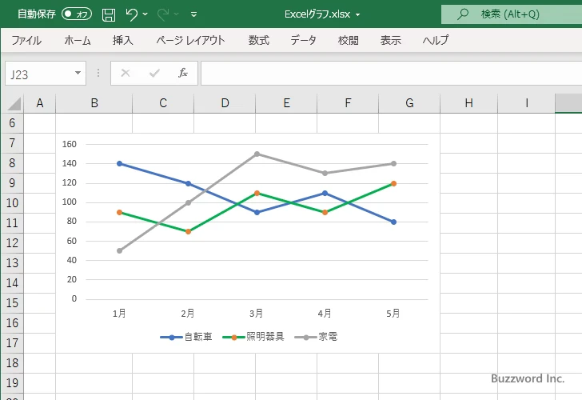Click the orange 照明器具 point at 2月
The width and height of the screenshot is (582, 400).
click(188, 232)
